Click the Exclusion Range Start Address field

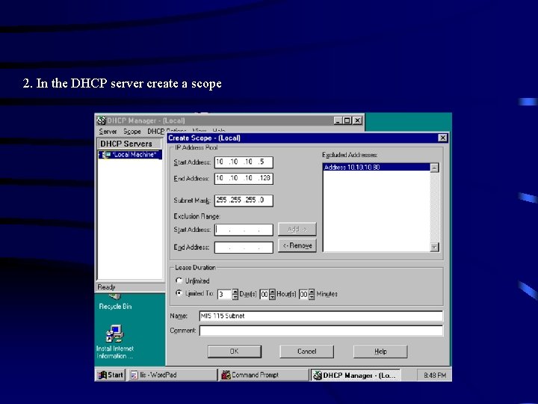point(244,230)
